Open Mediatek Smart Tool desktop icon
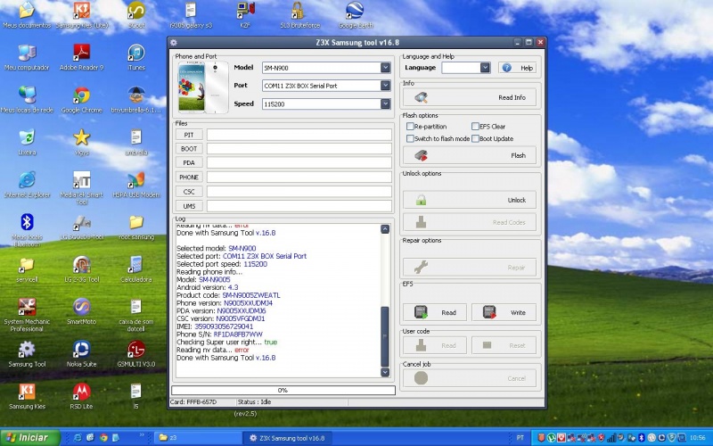The height and width of the screenshot is (446, 713). (x=82, y=188)
